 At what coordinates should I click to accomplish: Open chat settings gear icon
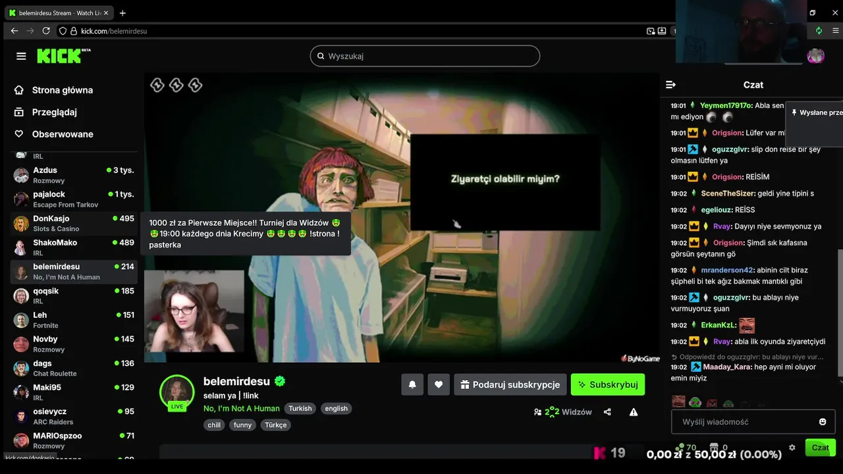(x=792, y=448)
